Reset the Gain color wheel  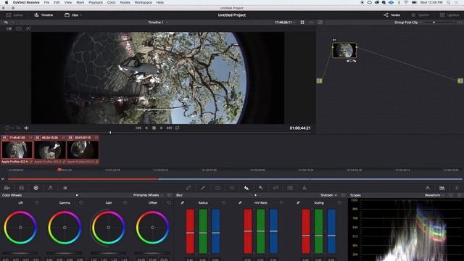click(x=125, y=203)
